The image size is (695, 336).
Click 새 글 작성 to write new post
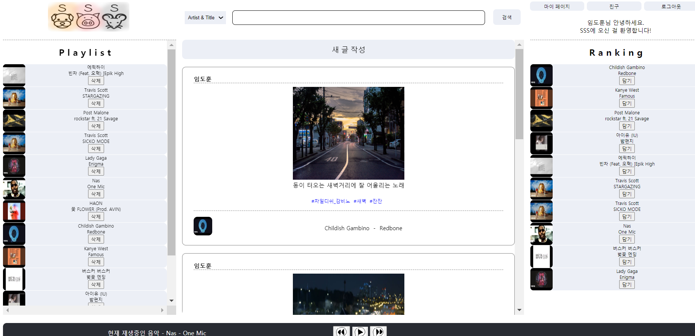[349, 49]
